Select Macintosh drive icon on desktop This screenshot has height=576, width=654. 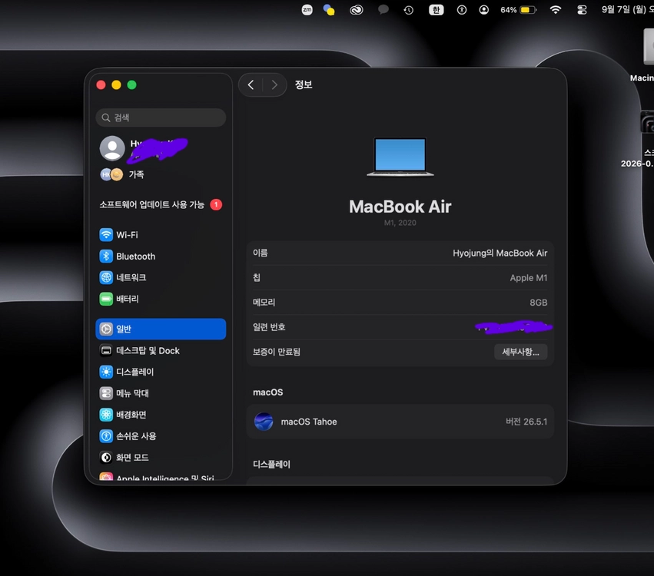coord(647,47)
